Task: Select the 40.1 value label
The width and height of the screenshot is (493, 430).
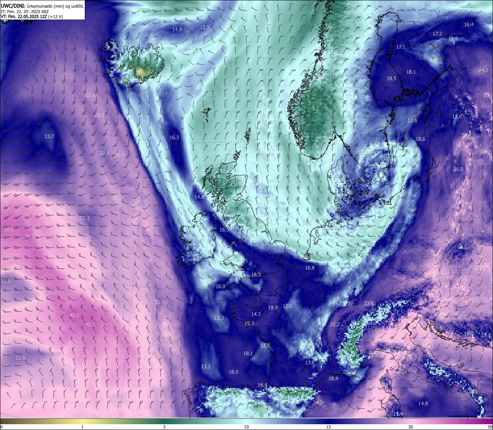Action: (x=90, y=325)
